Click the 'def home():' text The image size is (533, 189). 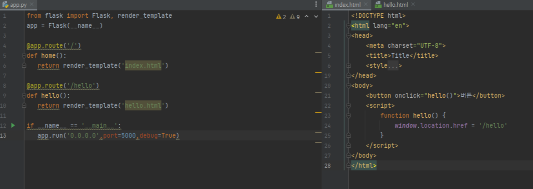(x=46, y=55)
